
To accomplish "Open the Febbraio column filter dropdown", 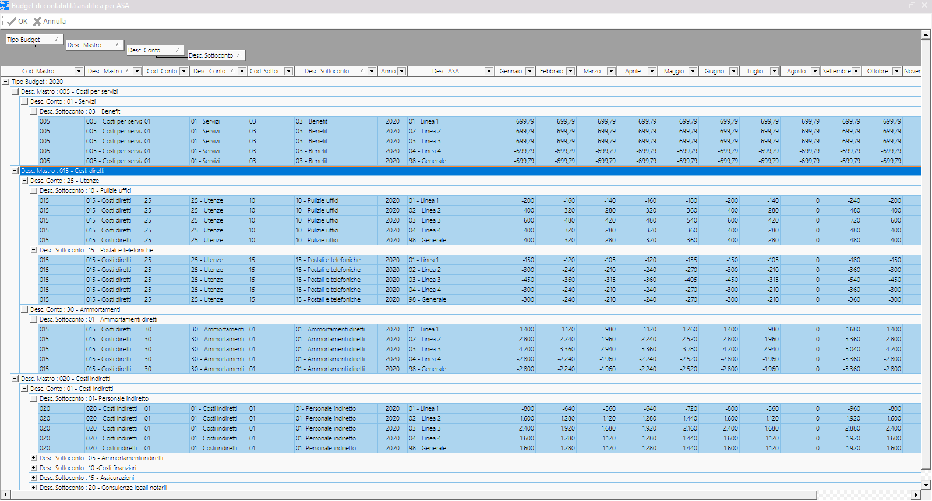I will click(570, 71).
